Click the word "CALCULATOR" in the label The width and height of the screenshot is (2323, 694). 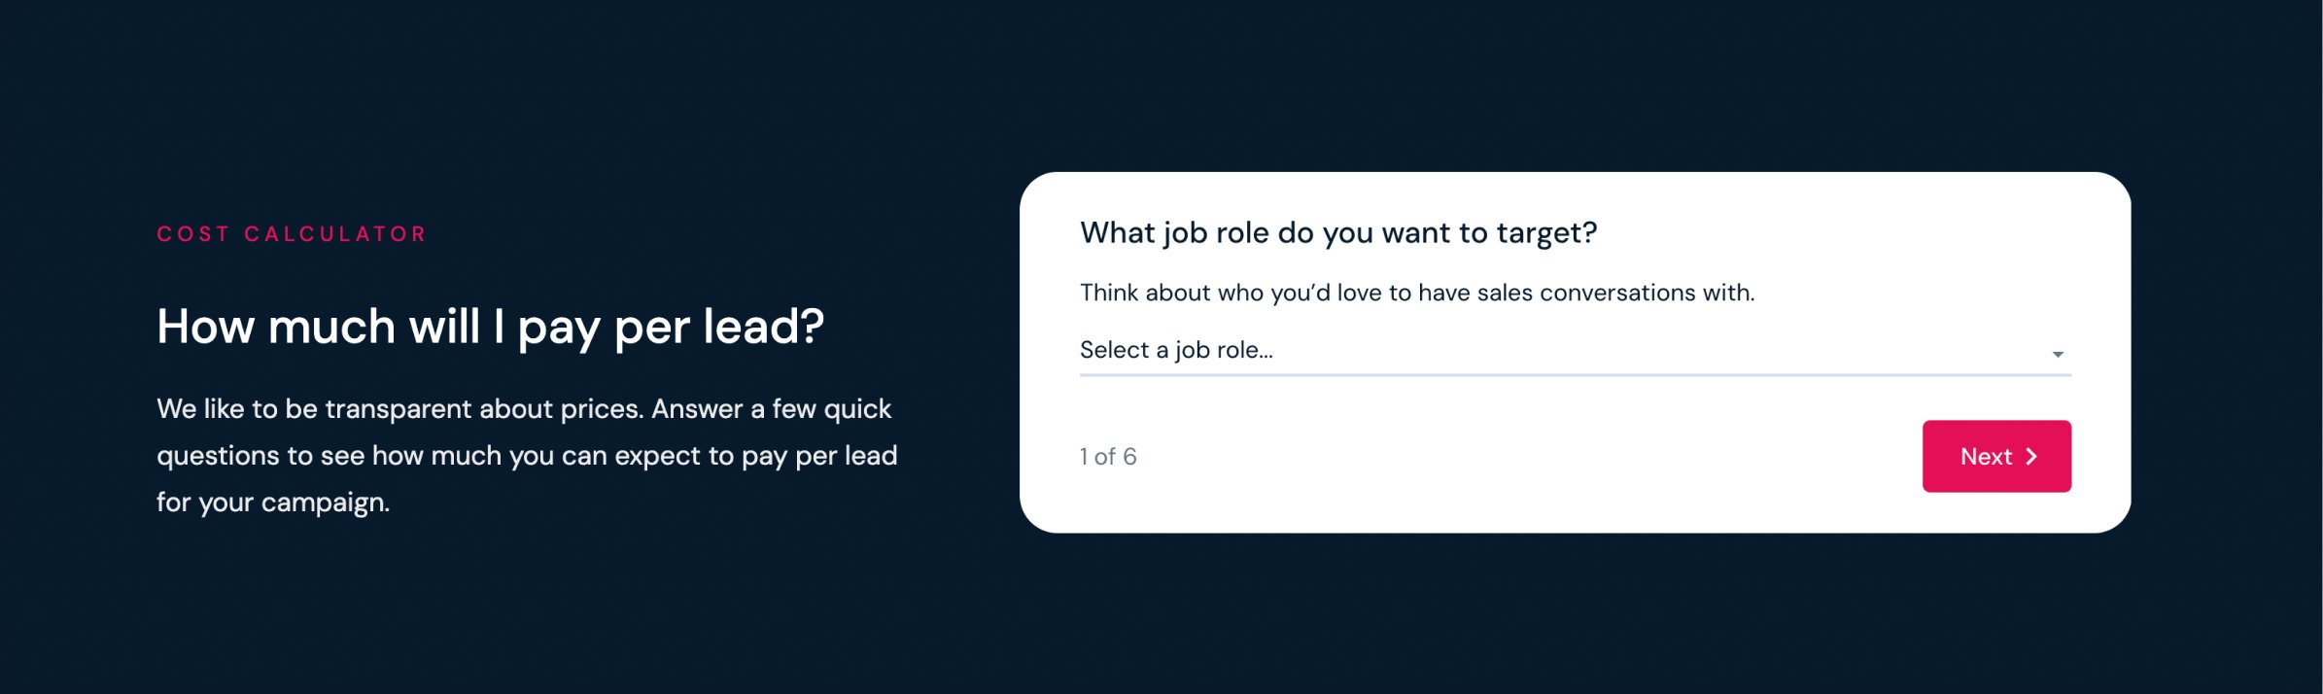pos(335,234)
